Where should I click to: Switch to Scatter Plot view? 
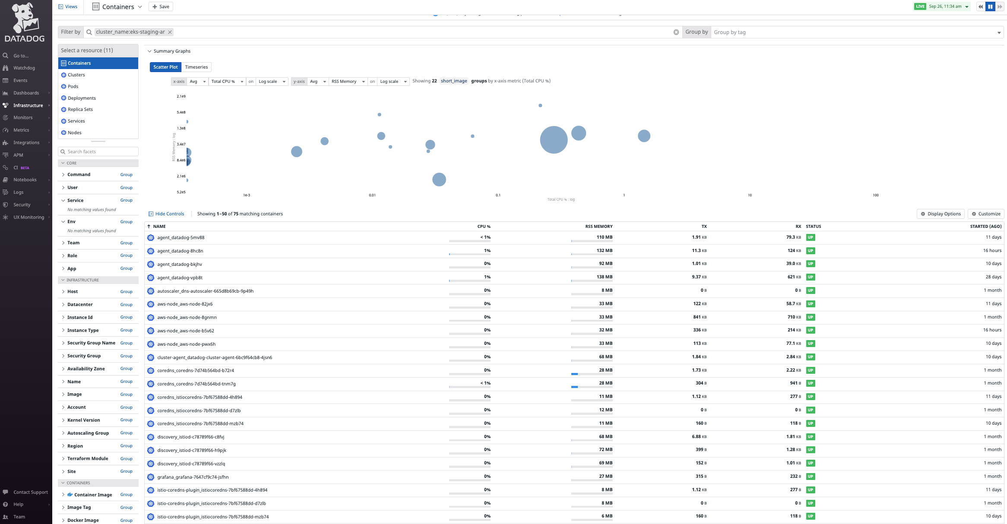[165, 67]
